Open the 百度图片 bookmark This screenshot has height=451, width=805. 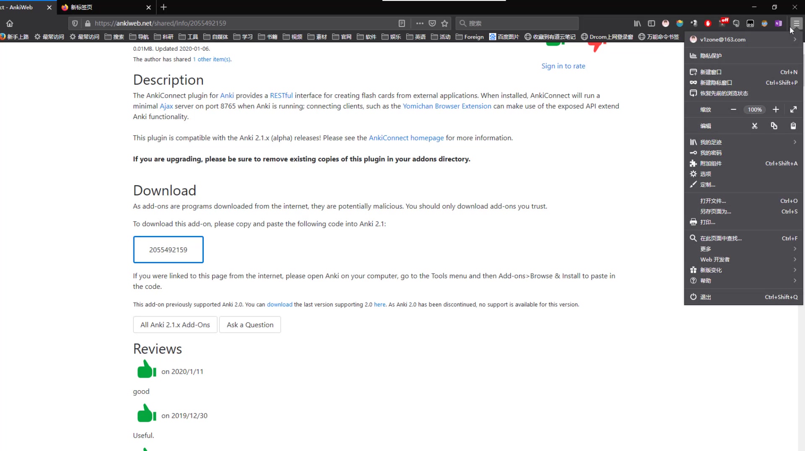504,37
